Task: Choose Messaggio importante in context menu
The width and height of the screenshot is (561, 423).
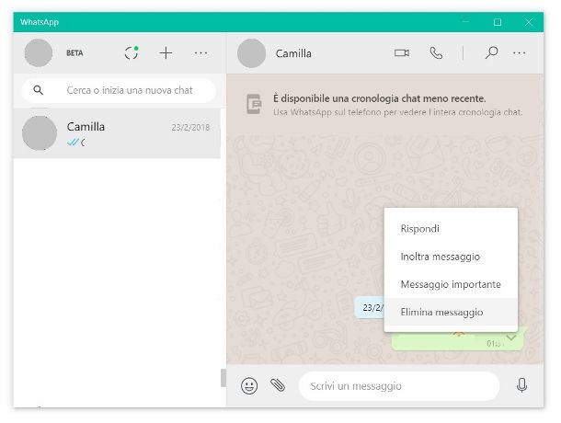Action: coord(451,284)
